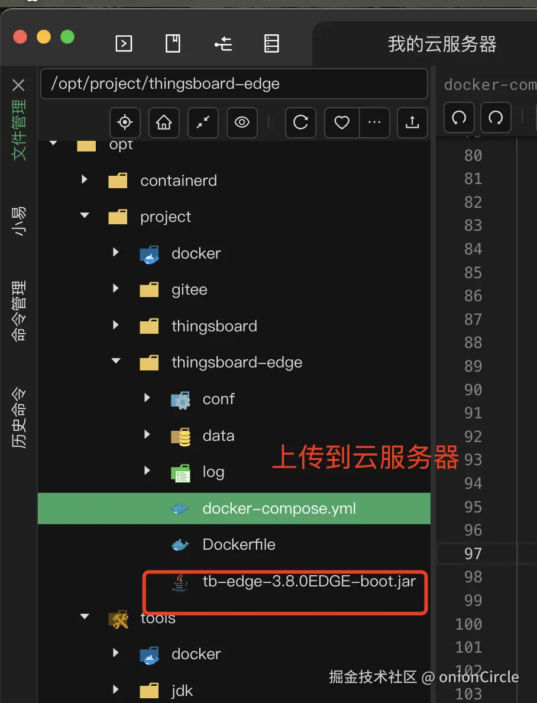Select the docker-compose.yml file
This screenshot has height=703, width=537.
pos(234,508)
